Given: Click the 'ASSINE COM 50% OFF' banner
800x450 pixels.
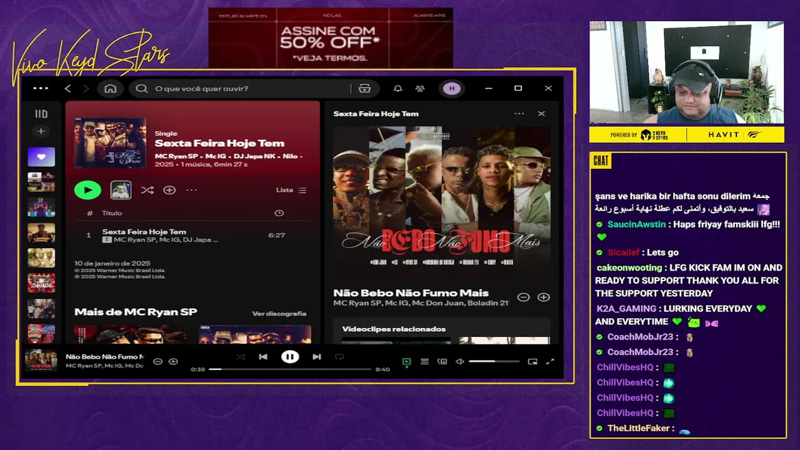Looking at the screenshot, I should [x=331, y=38].
